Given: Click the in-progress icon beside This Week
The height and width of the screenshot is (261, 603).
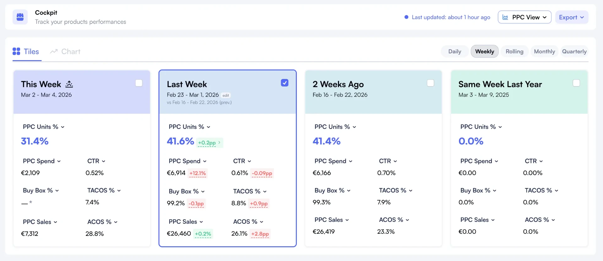Looking at the screenshot, I should 69,84.
